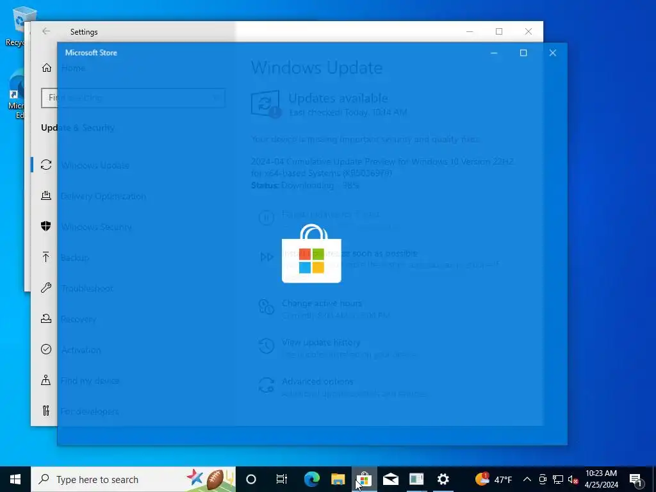Open Meet Now from the system tray
Viewport: 656px width, 492px height.
(x=543, y=479)
